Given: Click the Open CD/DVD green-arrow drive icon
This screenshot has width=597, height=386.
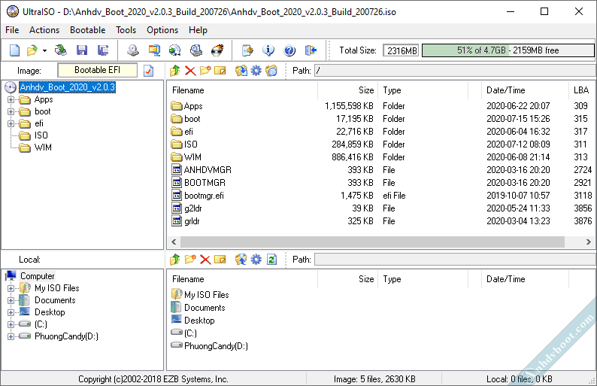Looking at the screenshot, I should pyautogui.click(x=61, y=50).
